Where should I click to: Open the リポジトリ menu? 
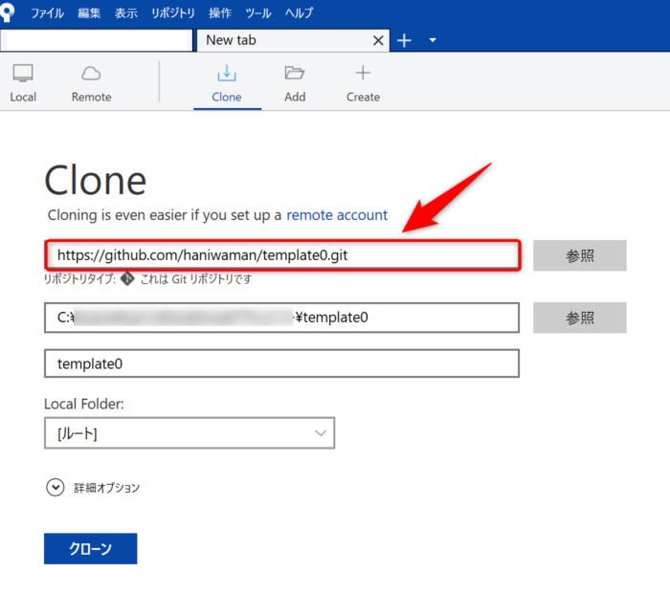(x=173, y=13)
